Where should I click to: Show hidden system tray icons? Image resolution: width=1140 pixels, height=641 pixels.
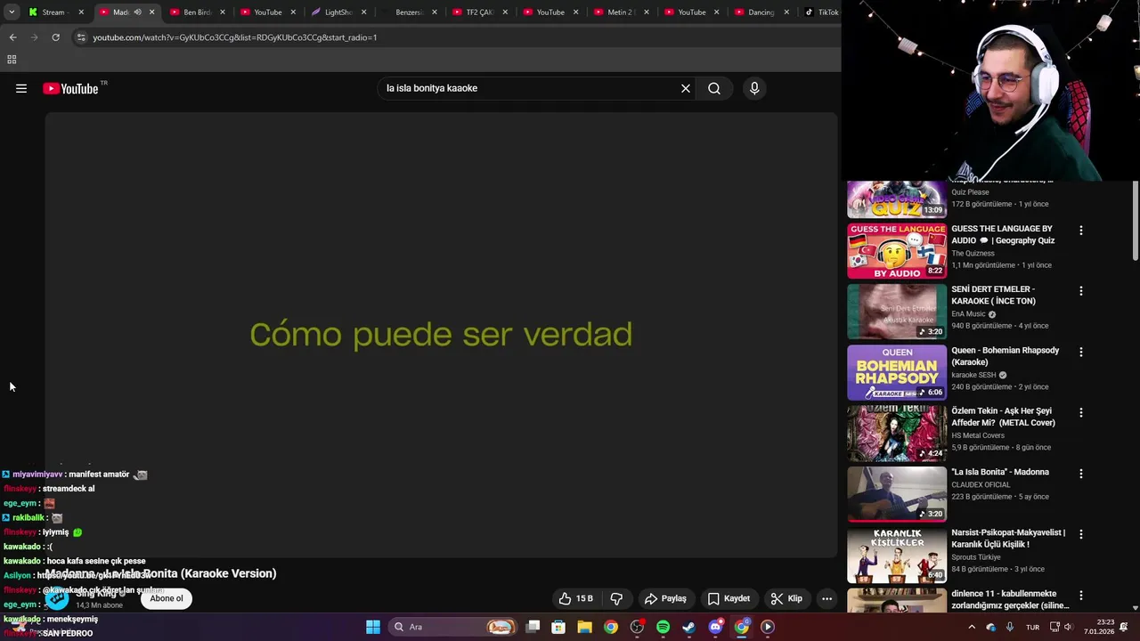[972, 627]
